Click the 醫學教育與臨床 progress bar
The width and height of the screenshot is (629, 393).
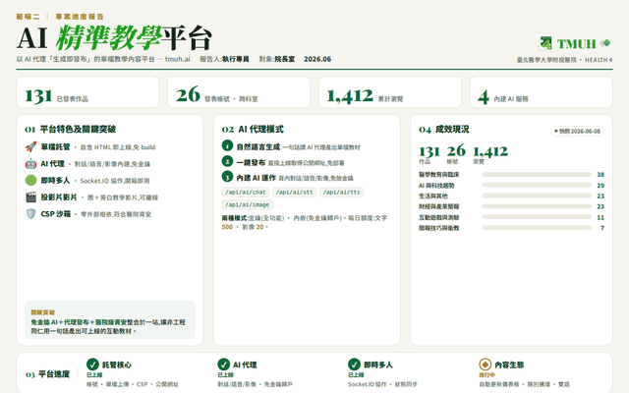(x=537, y=175)
